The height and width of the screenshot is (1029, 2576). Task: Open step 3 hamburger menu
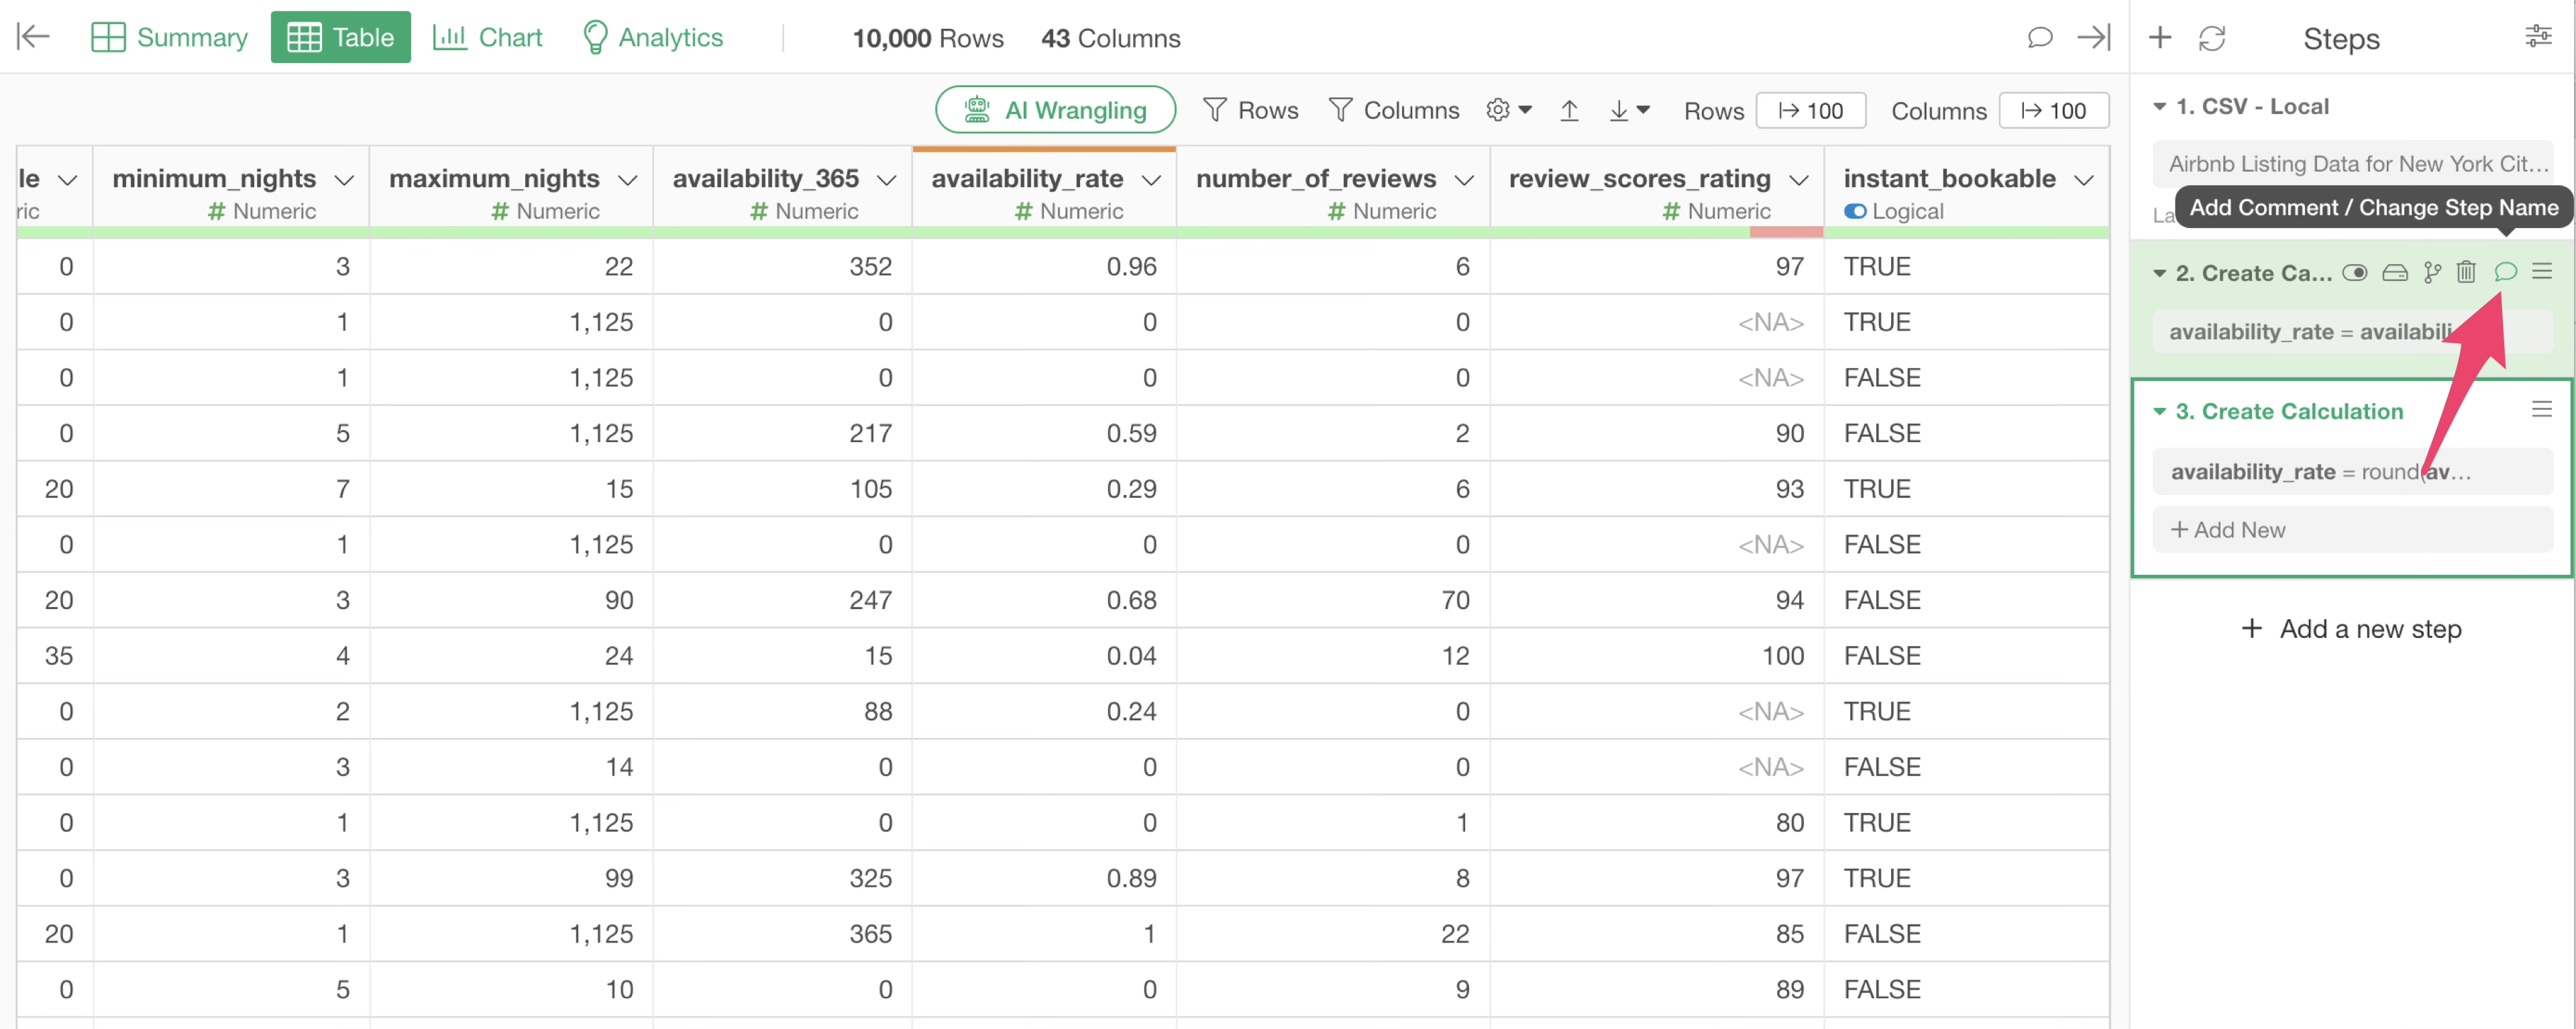click(x=2542, y=409)
